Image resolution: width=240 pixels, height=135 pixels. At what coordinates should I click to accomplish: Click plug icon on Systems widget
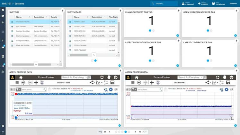pos(62,10)
